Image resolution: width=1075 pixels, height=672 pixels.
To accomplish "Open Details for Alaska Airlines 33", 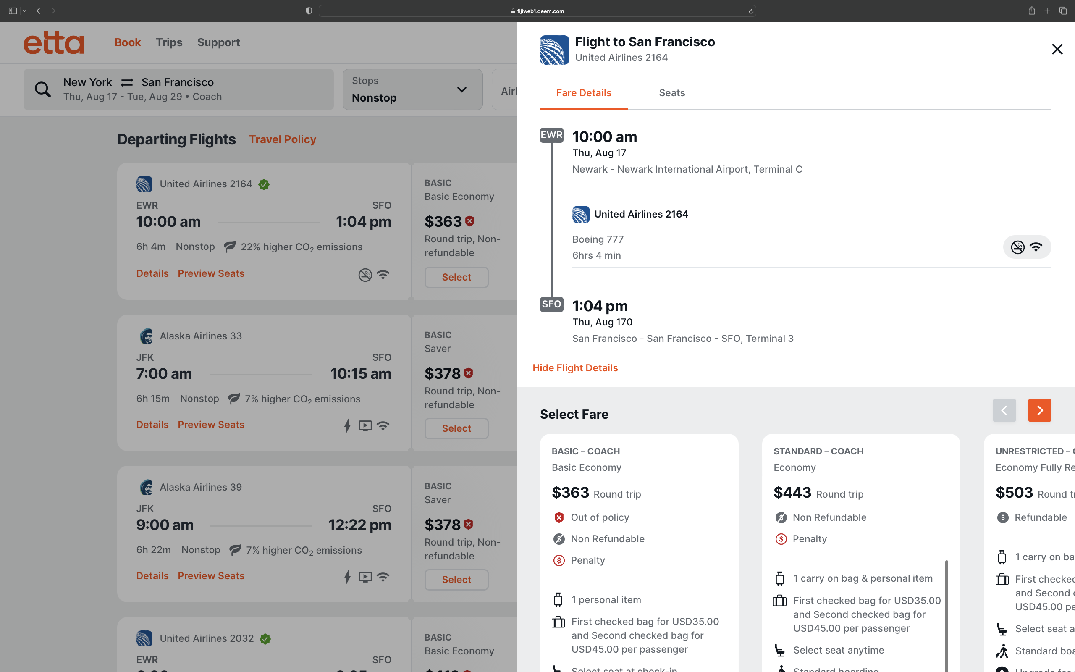I will pos(152,425).
